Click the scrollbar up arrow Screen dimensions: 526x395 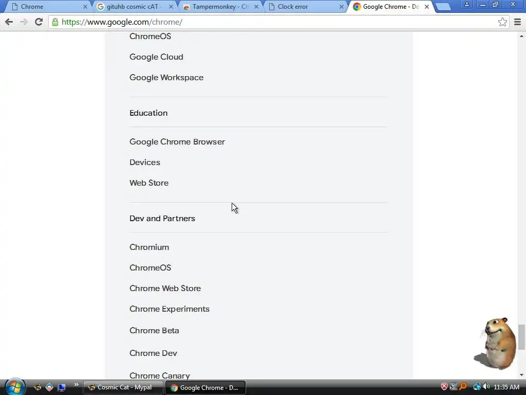[521, 36]
